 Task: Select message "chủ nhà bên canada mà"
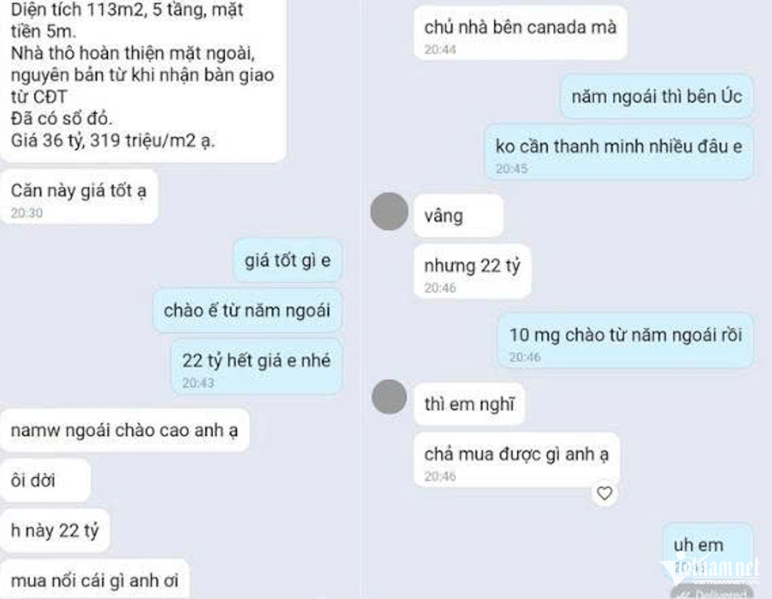pos(520,33)
